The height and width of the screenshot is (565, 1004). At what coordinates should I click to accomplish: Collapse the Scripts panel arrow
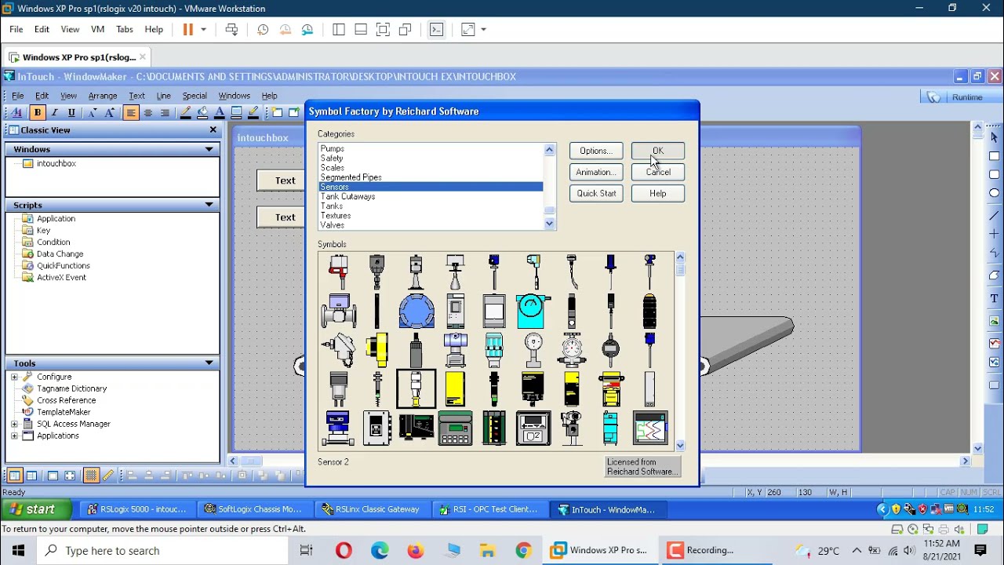click(209, 205)
